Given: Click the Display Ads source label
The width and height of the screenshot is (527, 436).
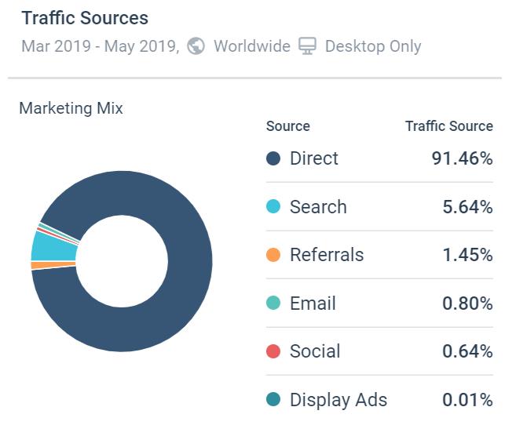Looking at the screenshot, I should point(338,400).
